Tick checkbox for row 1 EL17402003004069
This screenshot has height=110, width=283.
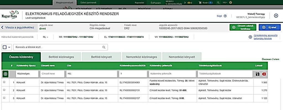pos(4,82)
